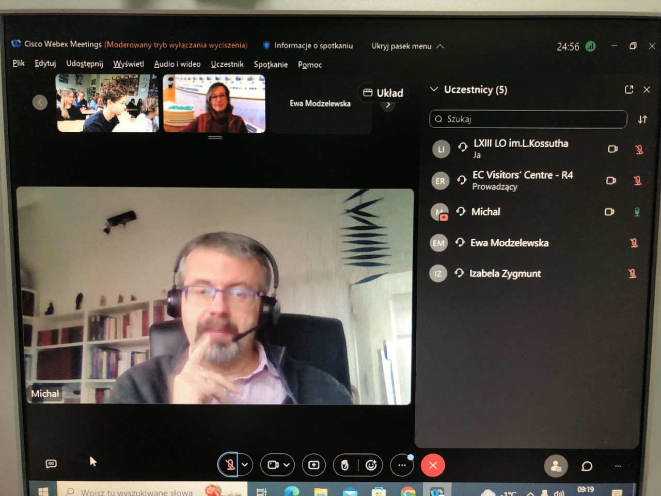This screenshot has width=661, height=496.
Task: Toggle your camera with the video button
Action: pyautogui.click(x=273, y=465)
